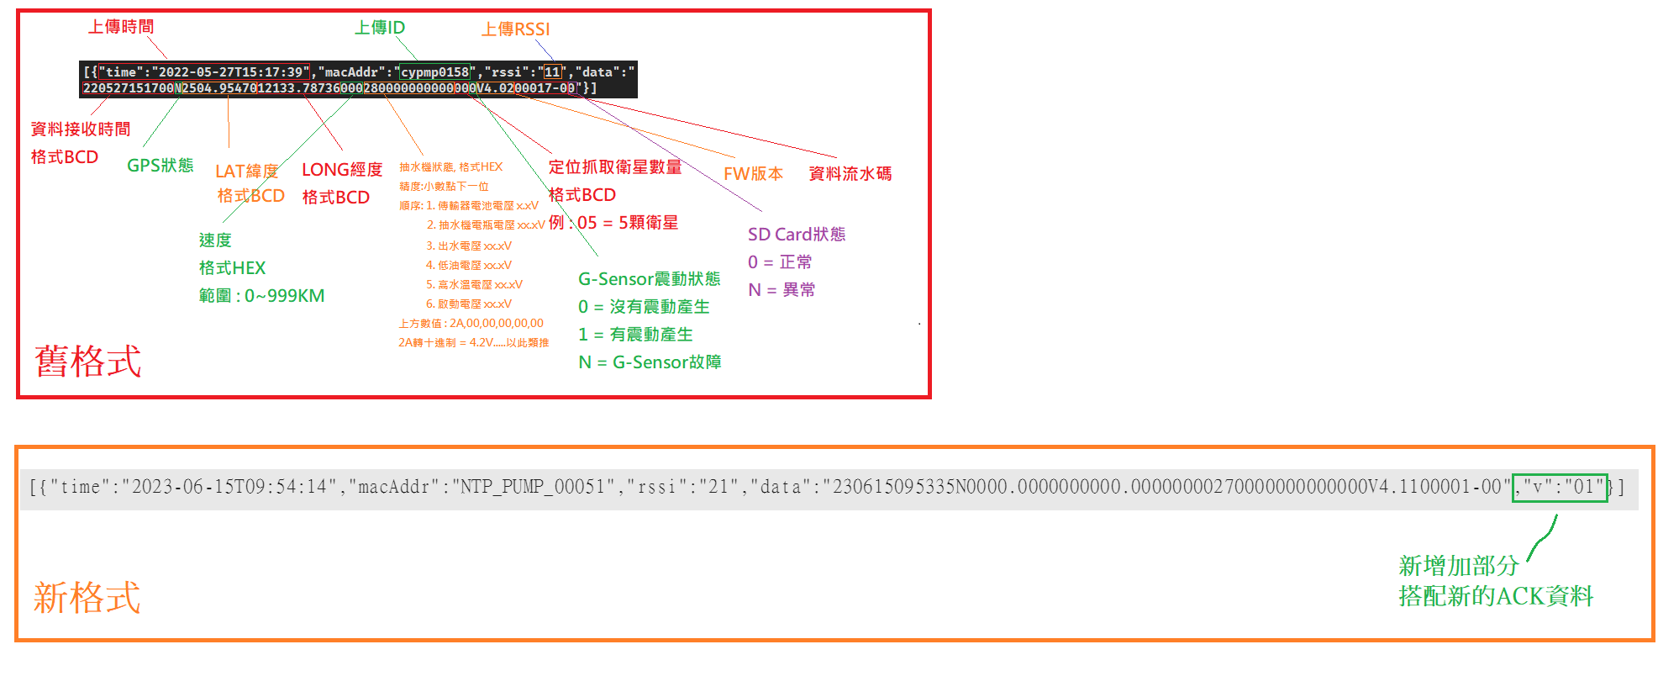1679x676 pixels.
Task: Select the green-boxed "v":"01" field
Action: pyautogui.click(x=1559, y=487)
